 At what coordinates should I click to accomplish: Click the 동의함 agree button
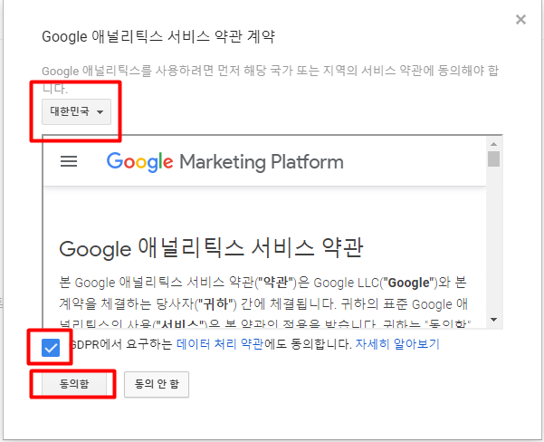(x=74, y=384)
